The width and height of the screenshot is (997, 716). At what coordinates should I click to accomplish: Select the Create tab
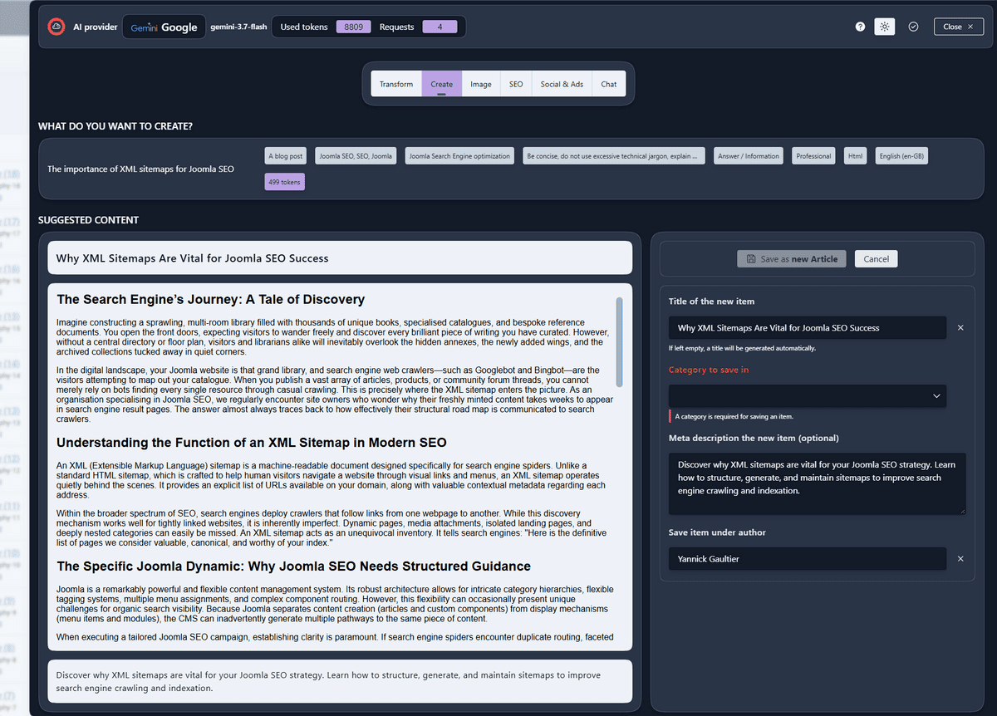[442, 84]
